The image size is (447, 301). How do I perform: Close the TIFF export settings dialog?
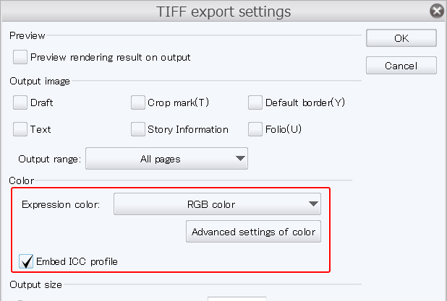click(436, 11)
